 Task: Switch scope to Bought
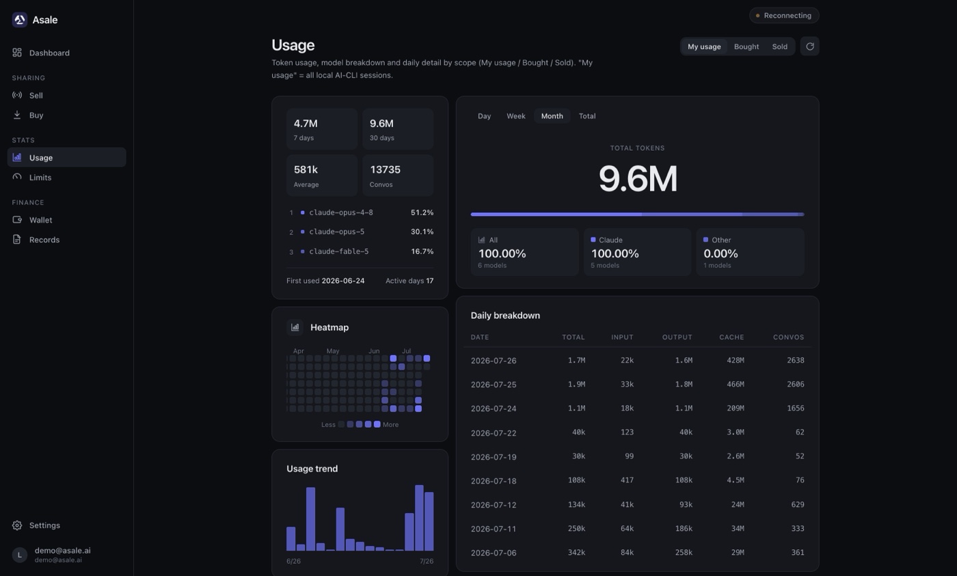746,46
